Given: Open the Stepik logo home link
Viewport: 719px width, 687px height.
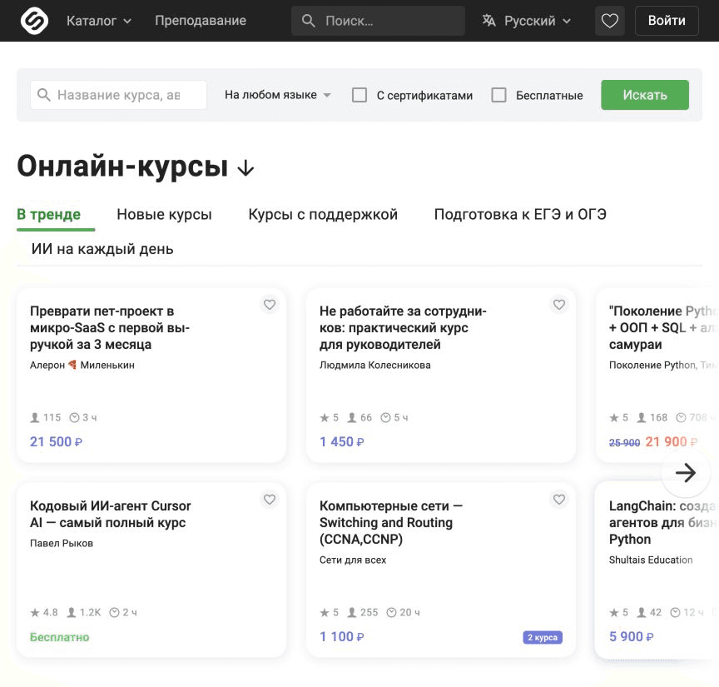Looking at the screenshot, I should tap(34, 21).
